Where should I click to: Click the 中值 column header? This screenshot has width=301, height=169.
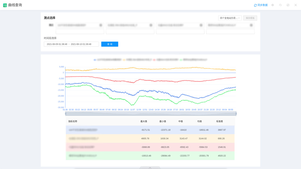[180, 121]
